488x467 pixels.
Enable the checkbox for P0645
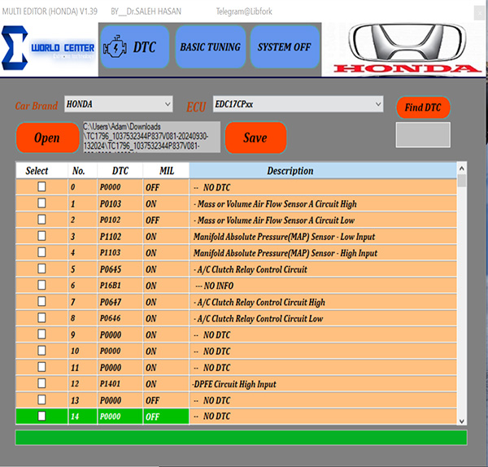coord(41,268)
